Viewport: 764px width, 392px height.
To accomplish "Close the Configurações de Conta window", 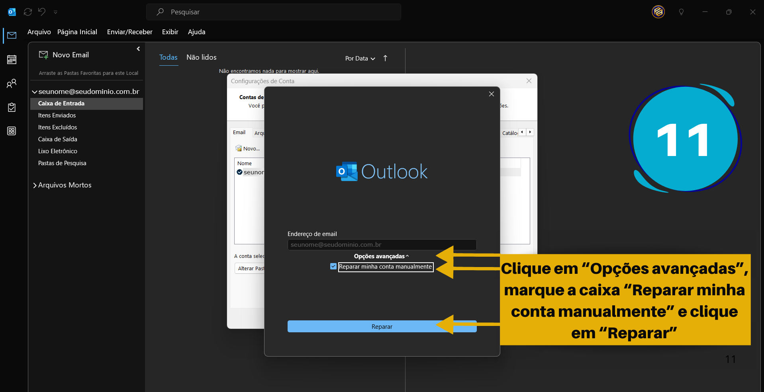I will click(529, 81).
